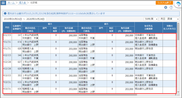The width and height of the screenshot is (182, 98).
Task: Click 中央銀行 千葉支店 in voucher 346 row
Action: (x=145, y=55)
